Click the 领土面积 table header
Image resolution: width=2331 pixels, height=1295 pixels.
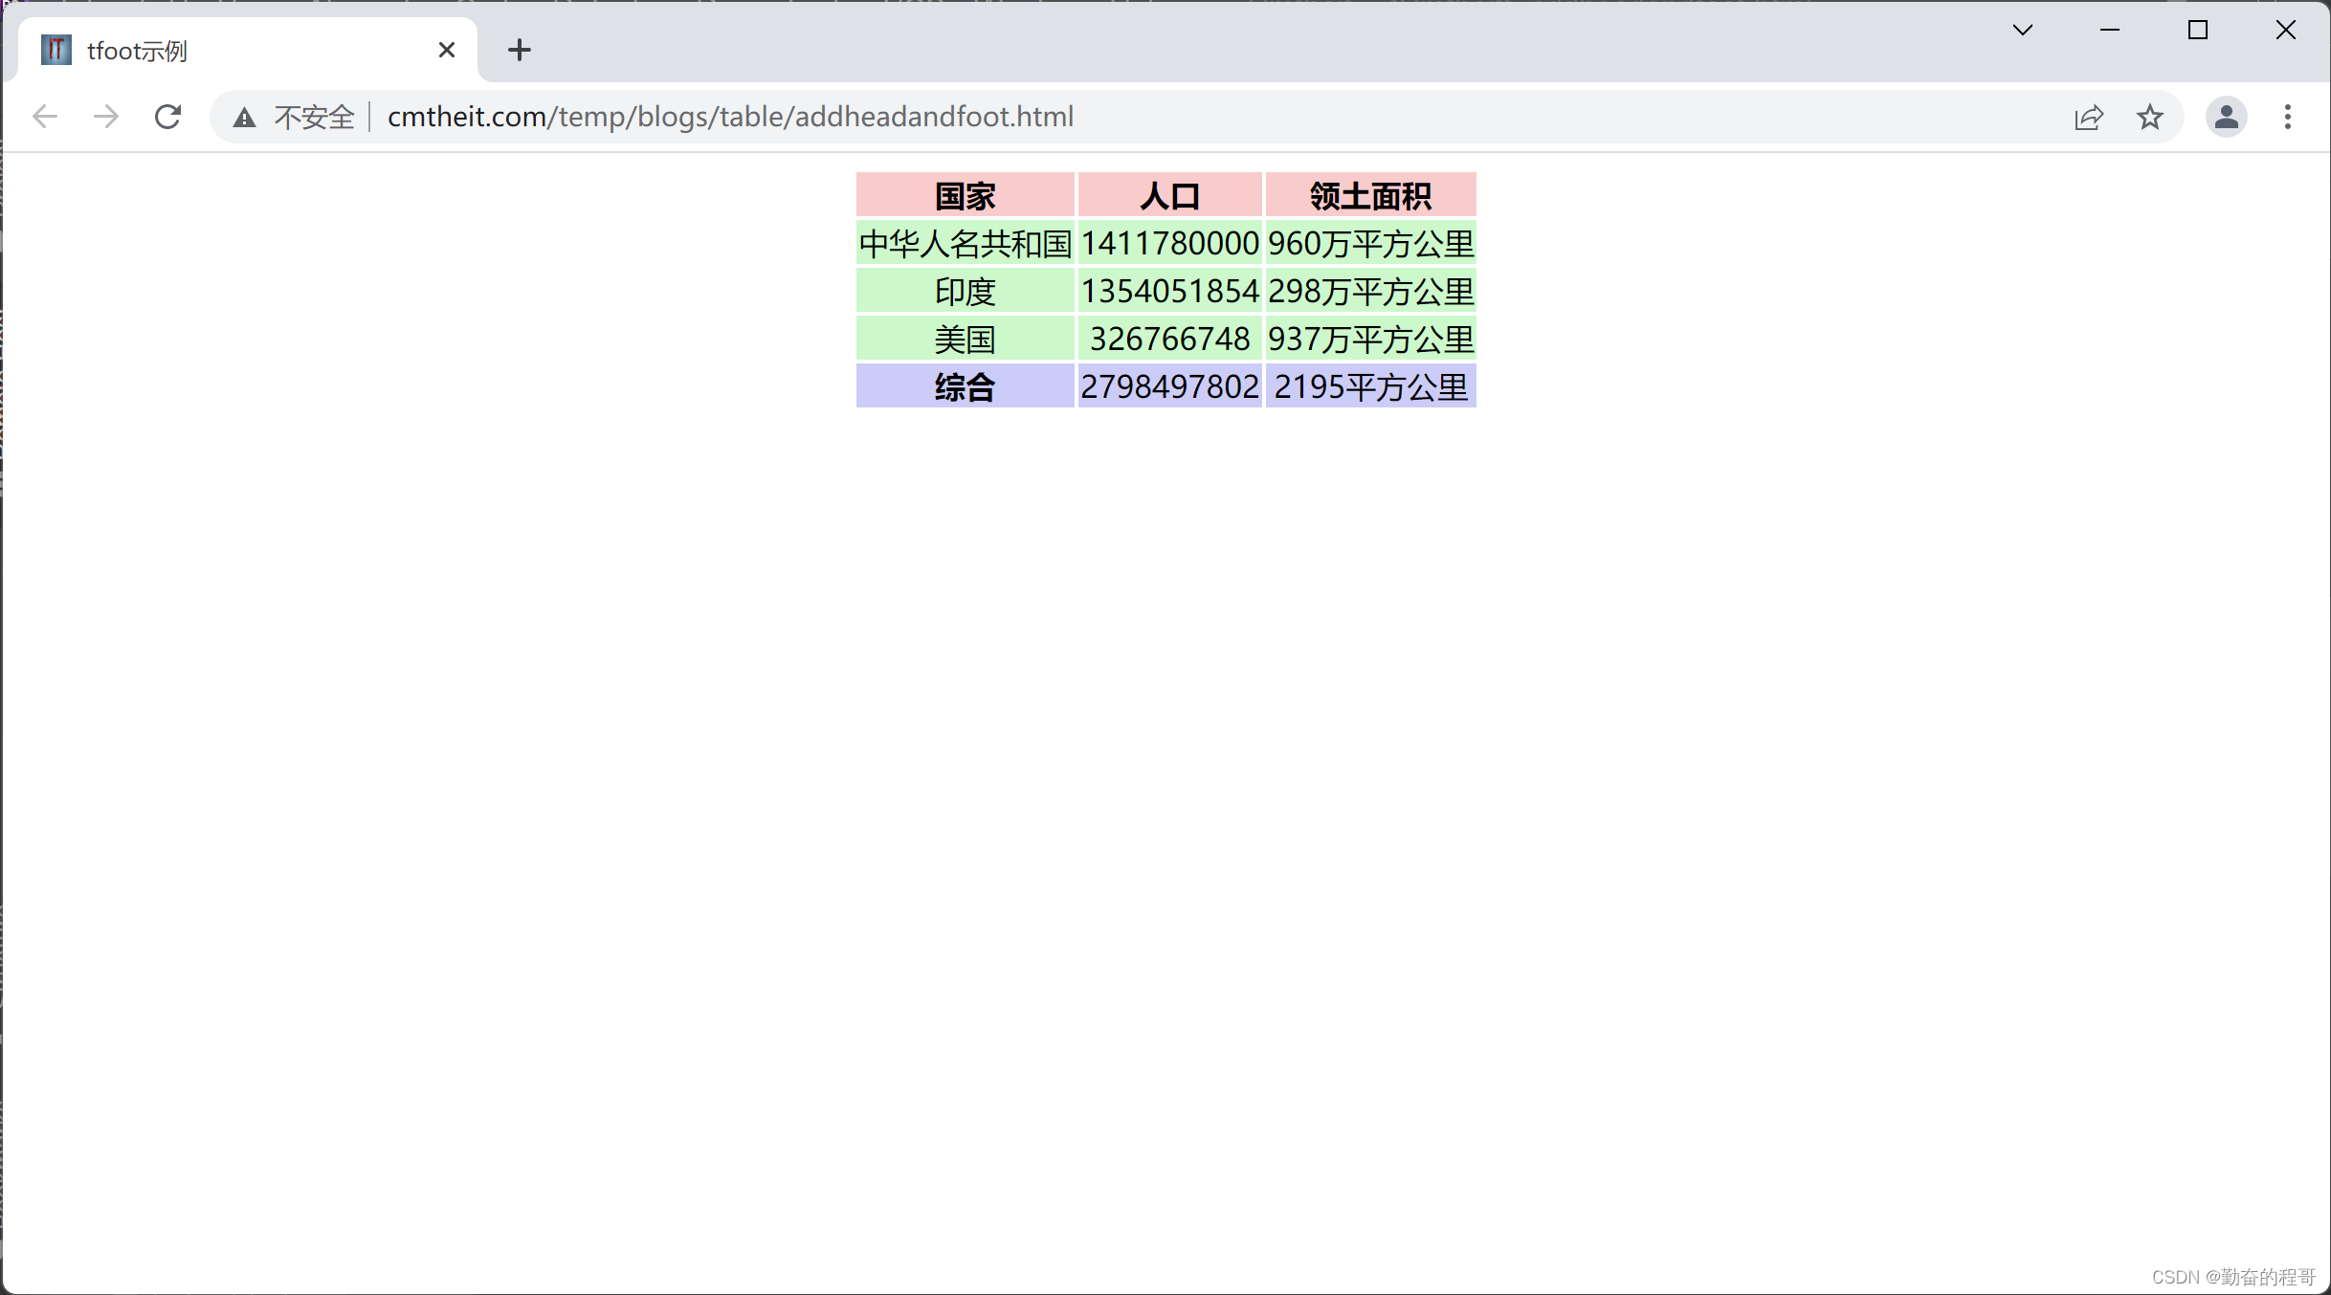click(x=1371, y=195)
